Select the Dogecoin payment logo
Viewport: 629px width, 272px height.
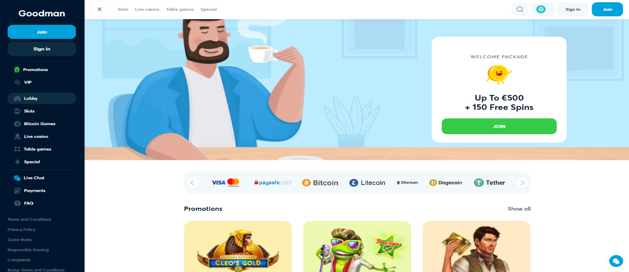click(446, 183)
